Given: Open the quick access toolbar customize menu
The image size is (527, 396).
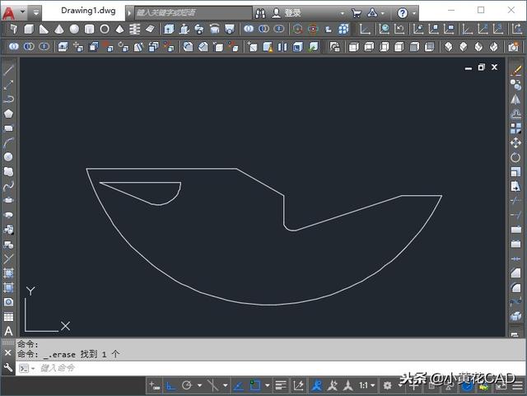Looking at the screenshot, I should [36, 13].
